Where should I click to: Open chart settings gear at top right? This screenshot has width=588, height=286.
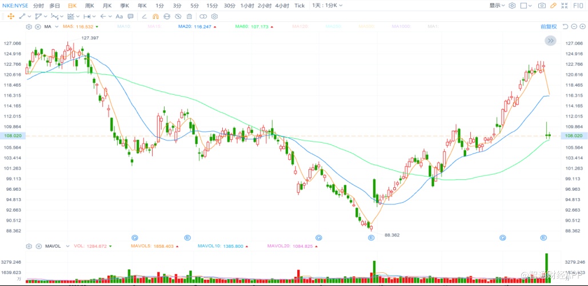click(x=512, y=6)
